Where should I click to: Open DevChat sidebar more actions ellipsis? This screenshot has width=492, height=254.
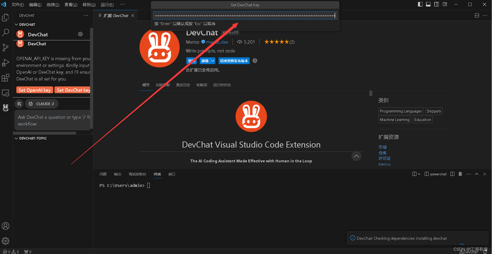point(86,16)
